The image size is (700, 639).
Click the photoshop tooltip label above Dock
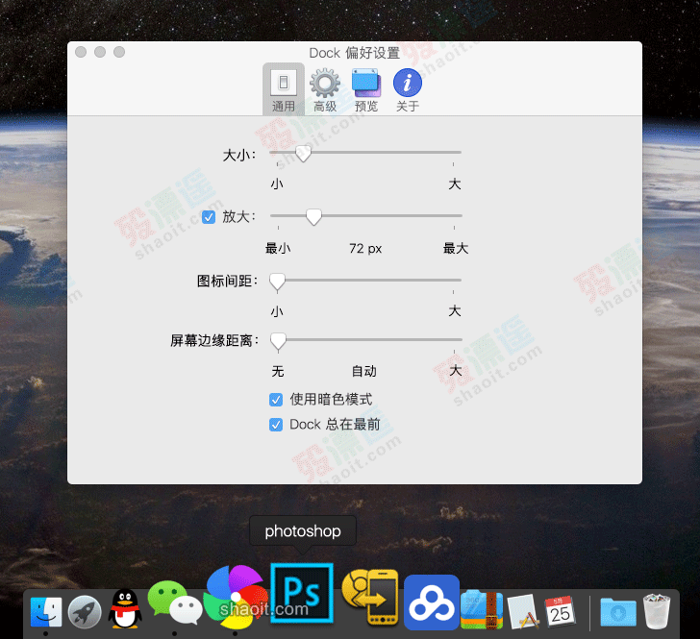coord(303,531)
